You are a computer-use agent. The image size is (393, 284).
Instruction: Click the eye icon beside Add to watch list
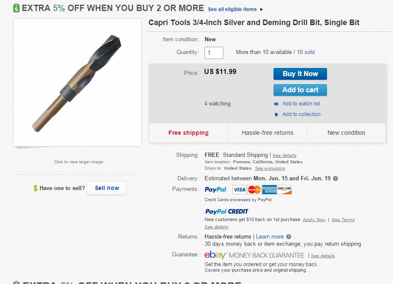point(276,104)
